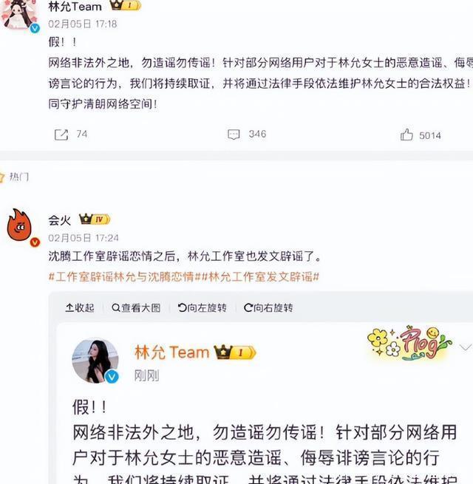This screenshot has height=484, width=473.
Task: Collapse the image using 收起
Action: [x=80, y=307]
